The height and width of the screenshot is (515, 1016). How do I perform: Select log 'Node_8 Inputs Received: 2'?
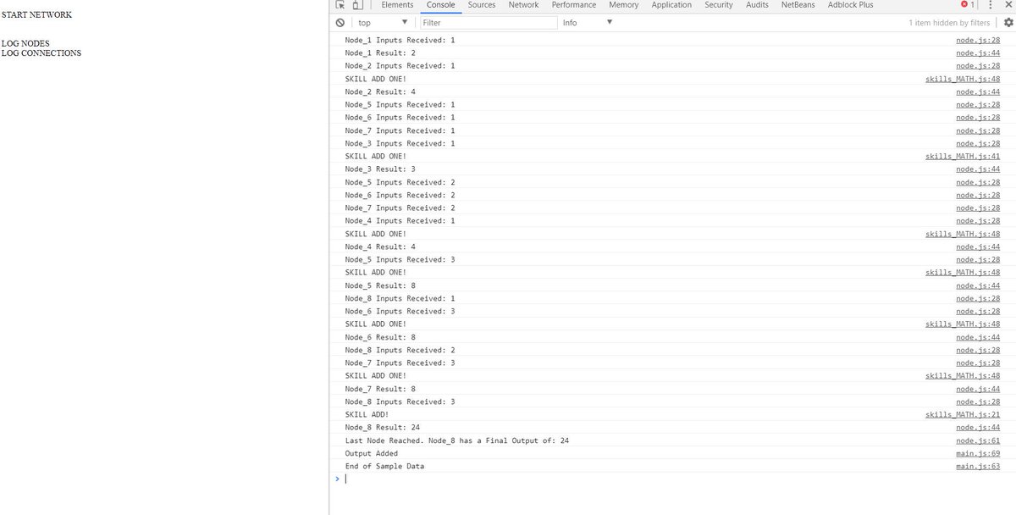pos(400,350)
